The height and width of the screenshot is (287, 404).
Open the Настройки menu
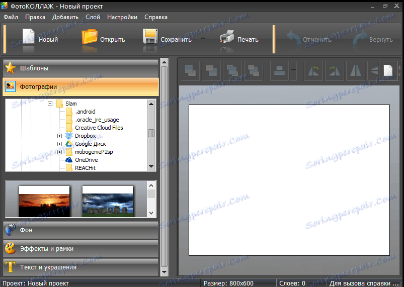[x=122, y=17]
